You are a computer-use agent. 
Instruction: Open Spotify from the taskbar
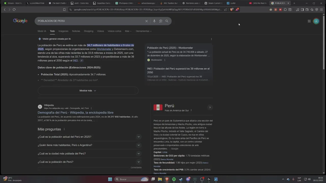(x=174, y=179)
